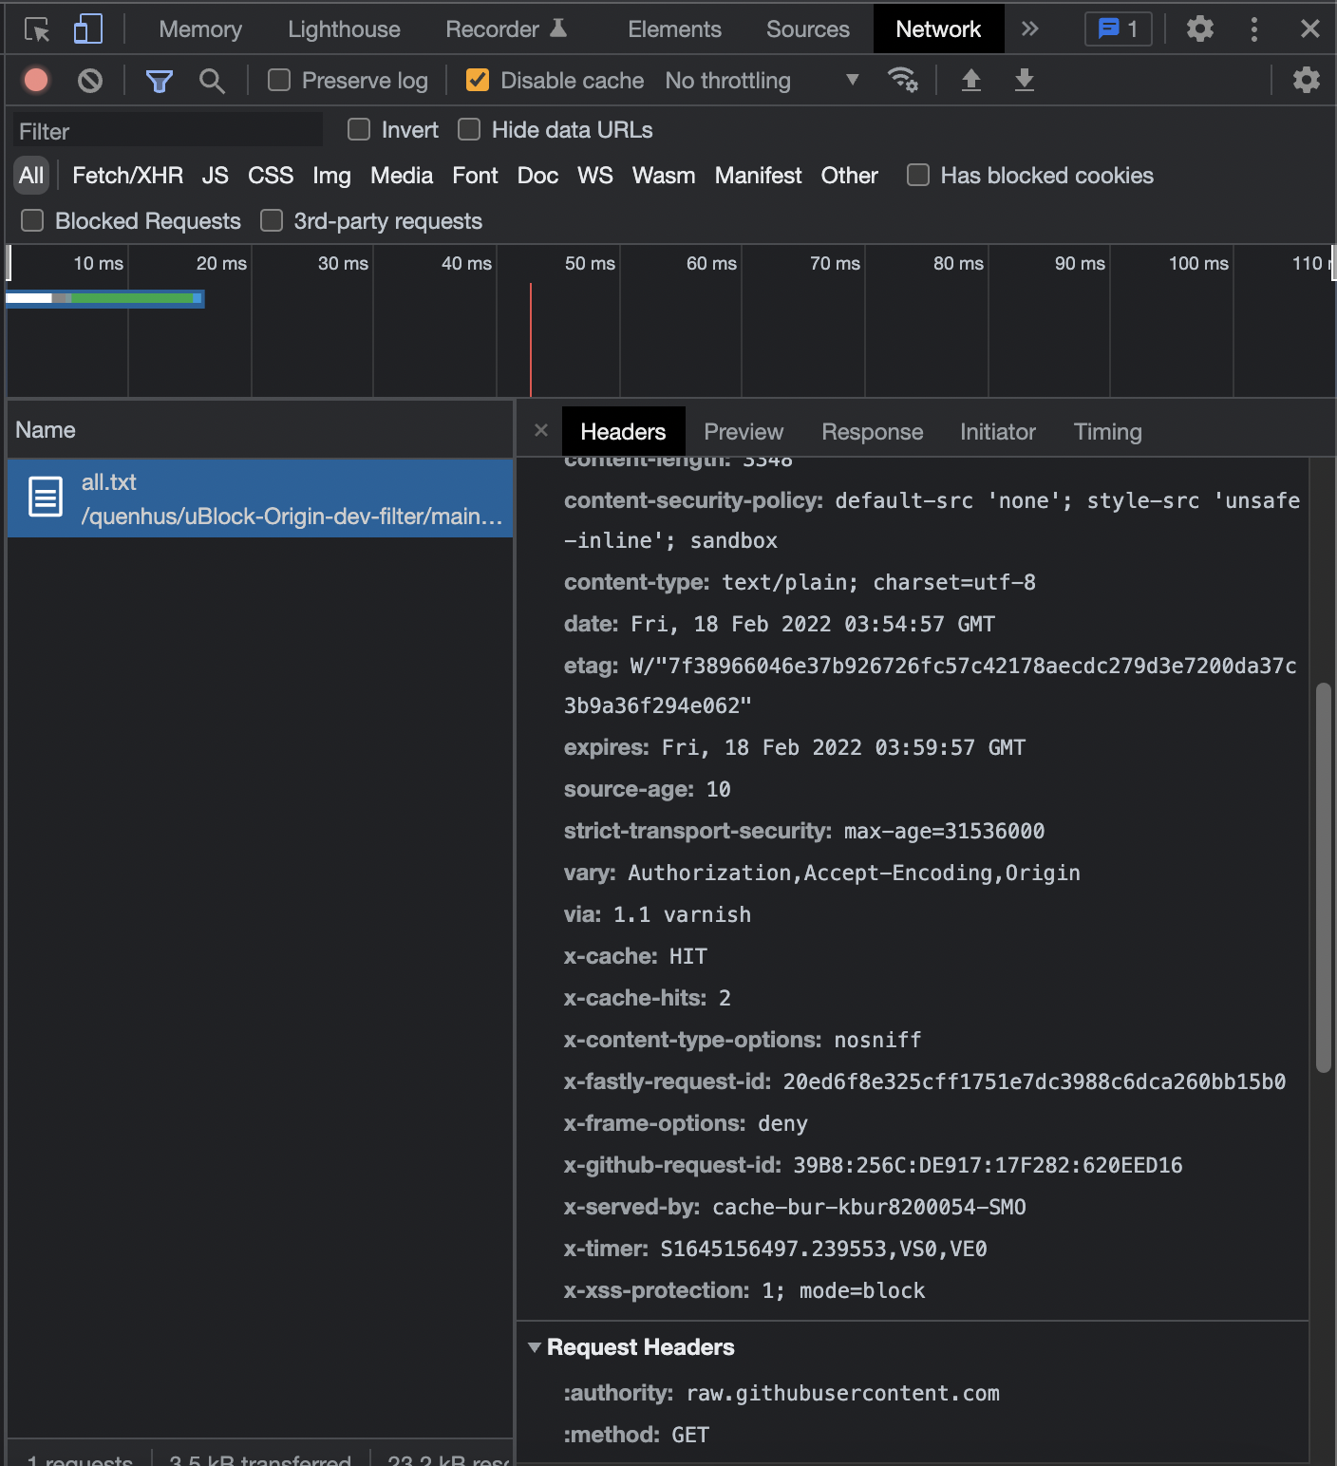
Task: Enable 3rd-party requests checkbox
Action: 272,220
